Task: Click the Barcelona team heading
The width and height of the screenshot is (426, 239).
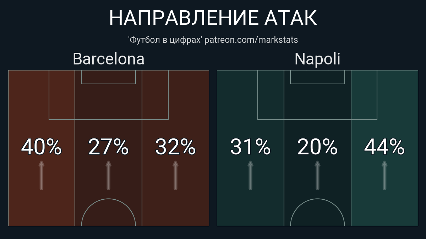Action: [109, 59]
